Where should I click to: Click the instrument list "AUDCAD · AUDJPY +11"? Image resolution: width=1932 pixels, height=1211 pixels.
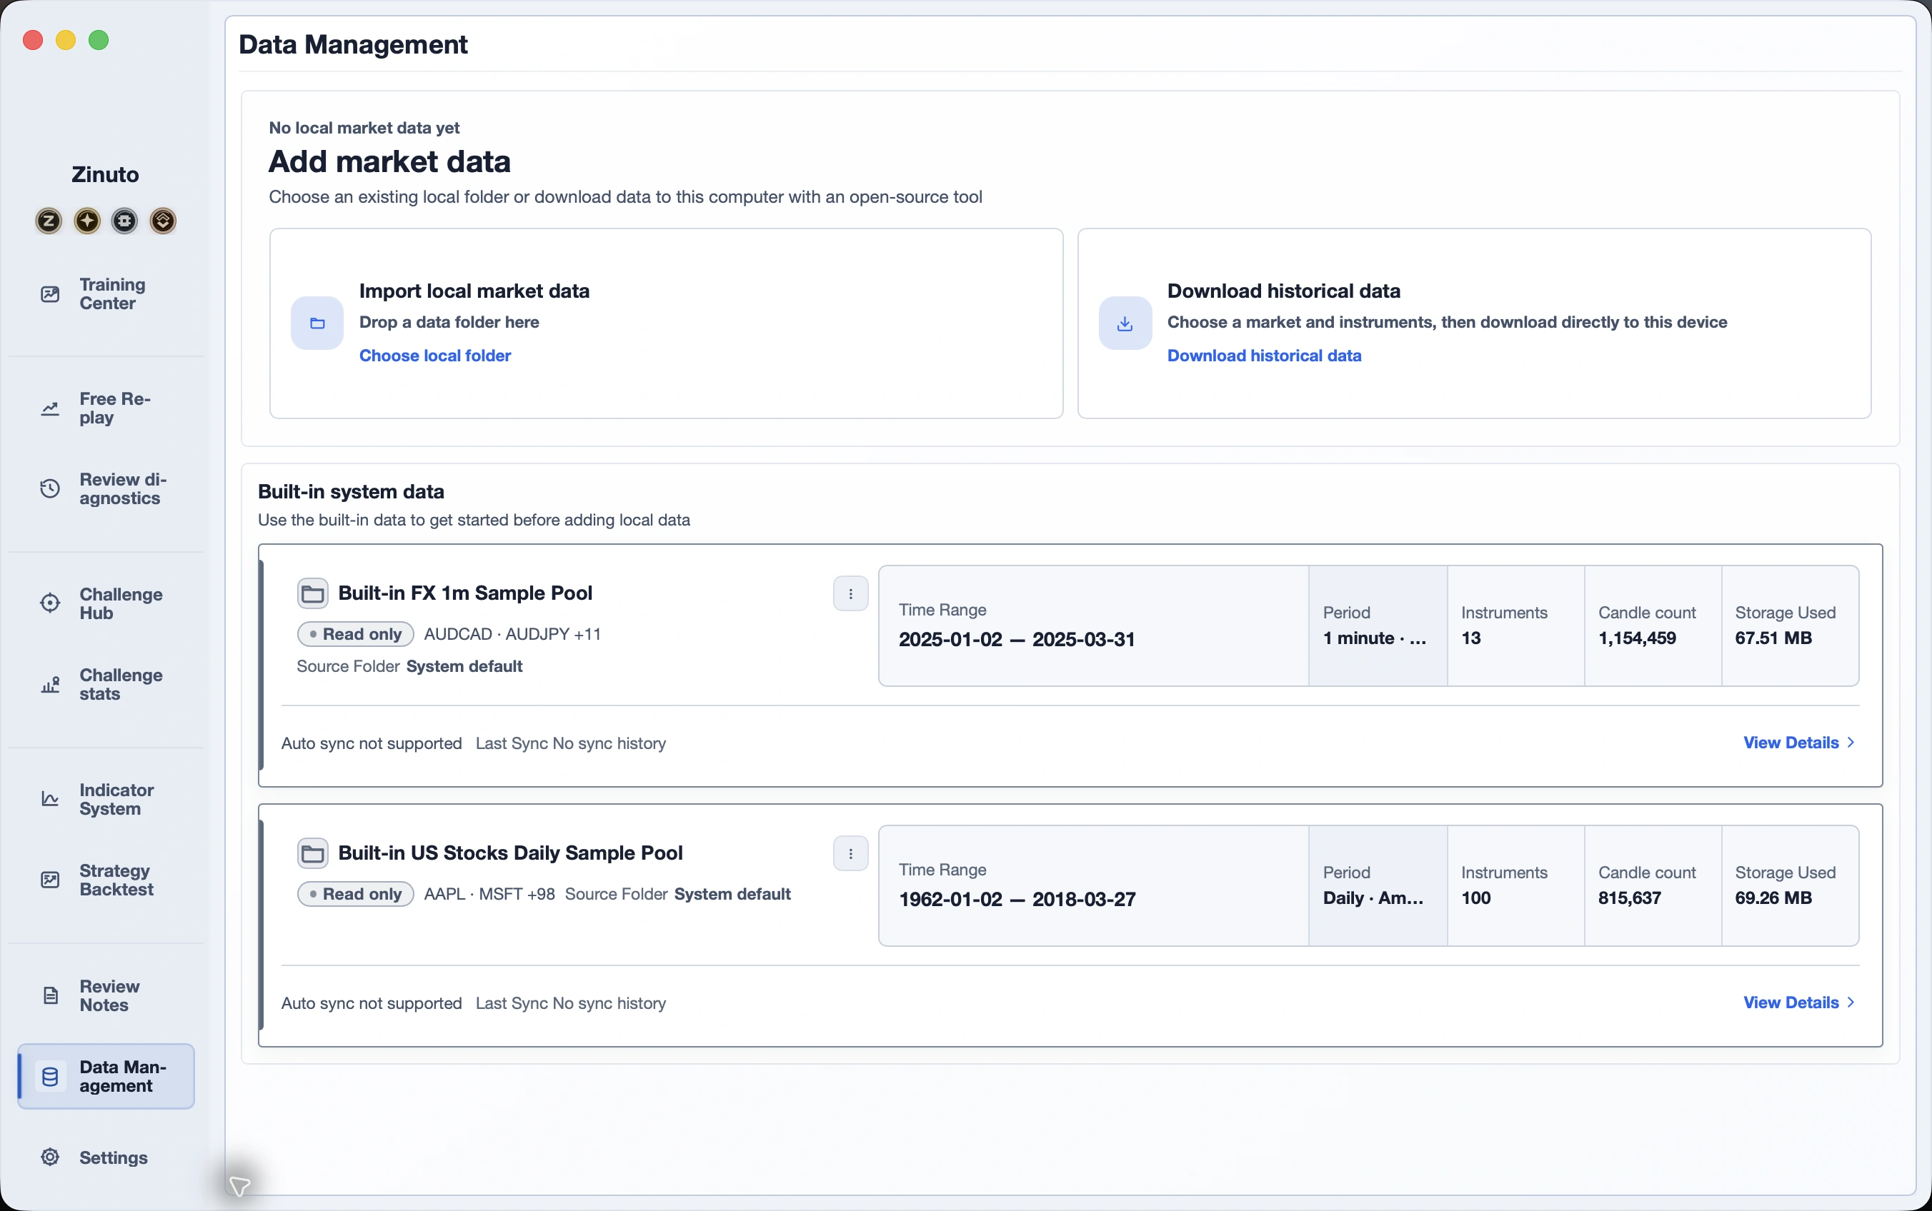coord(513,634)
